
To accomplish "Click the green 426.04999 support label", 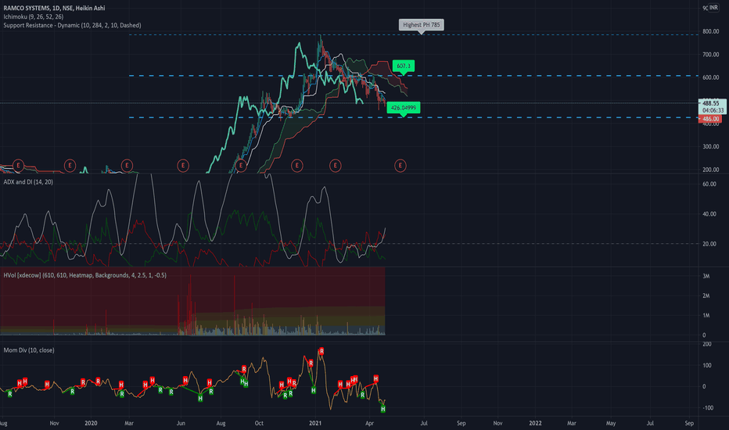I will [403, 108].
